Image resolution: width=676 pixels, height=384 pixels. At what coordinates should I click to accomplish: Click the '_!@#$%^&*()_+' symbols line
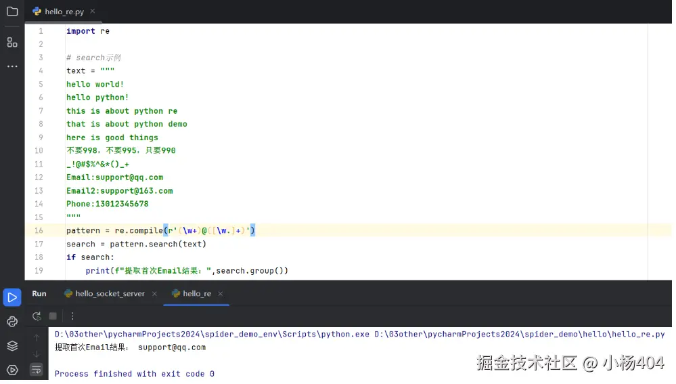(x=97, y=164)
